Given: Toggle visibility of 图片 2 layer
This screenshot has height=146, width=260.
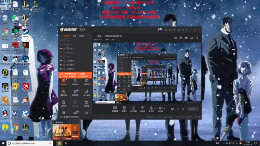Looking at the screenshot, I should pyautogui.click(x=61, y=69).
